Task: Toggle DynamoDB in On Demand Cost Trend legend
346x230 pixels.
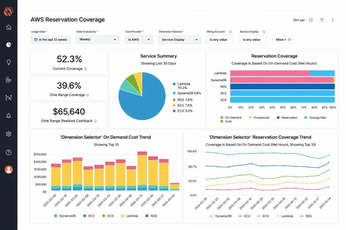Action: 65,216
